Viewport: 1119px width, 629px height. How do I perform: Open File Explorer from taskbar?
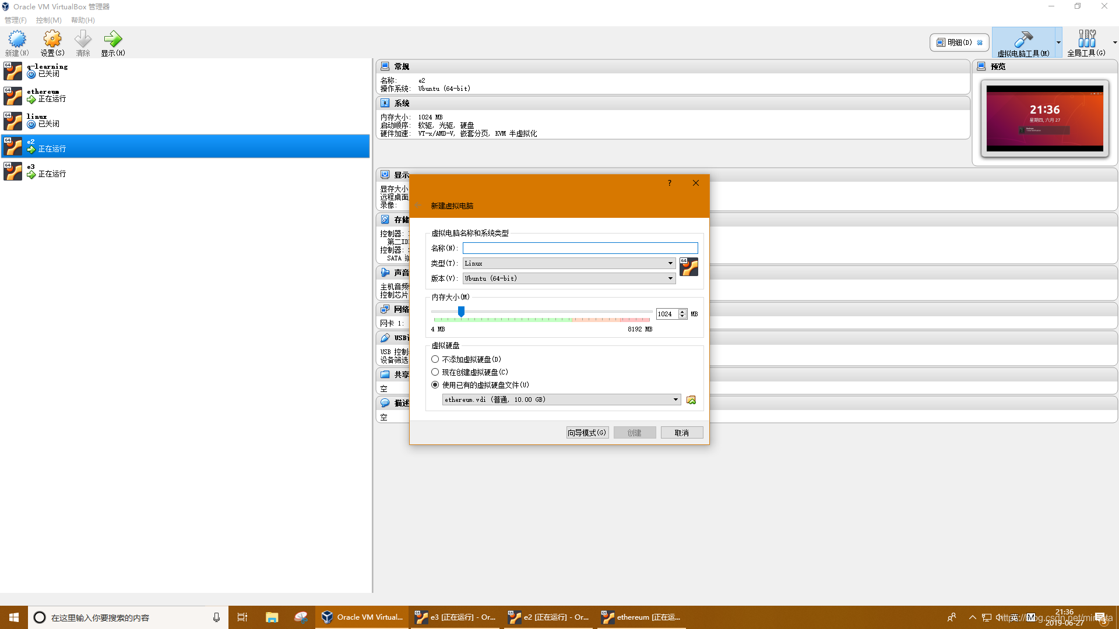click(272, 617)
